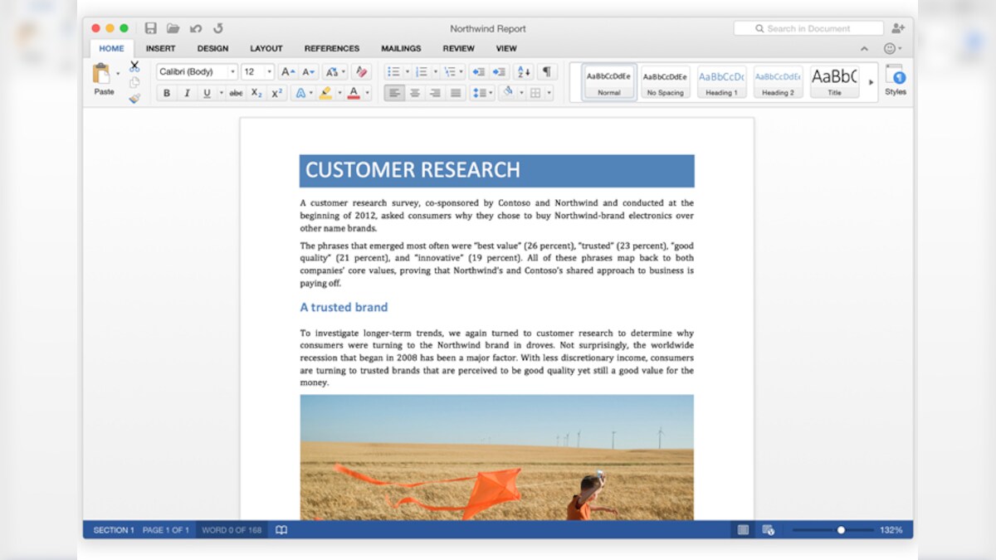Open the Font Color dropdown arrow
Screen dimensions: 996x560
click(366, 92)
